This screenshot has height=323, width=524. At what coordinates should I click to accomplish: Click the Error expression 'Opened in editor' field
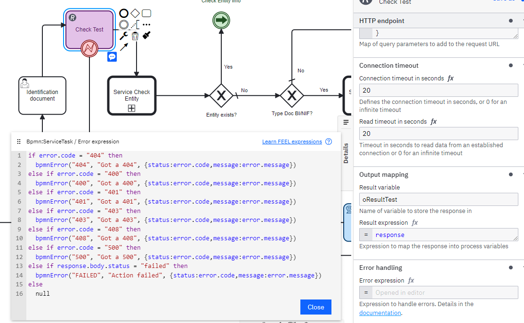coord(445,292)
